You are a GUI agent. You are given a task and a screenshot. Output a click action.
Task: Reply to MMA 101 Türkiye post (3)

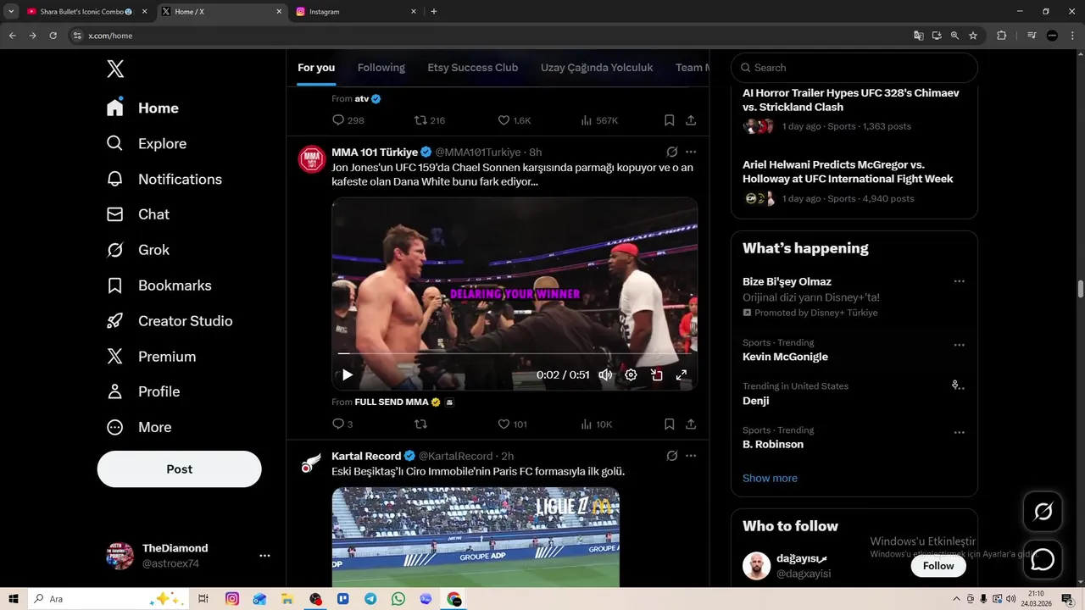342,424
